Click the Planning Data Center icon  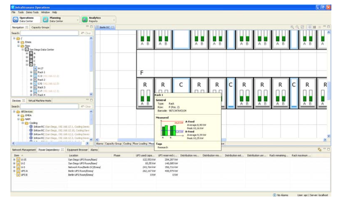tap(46, 19)
